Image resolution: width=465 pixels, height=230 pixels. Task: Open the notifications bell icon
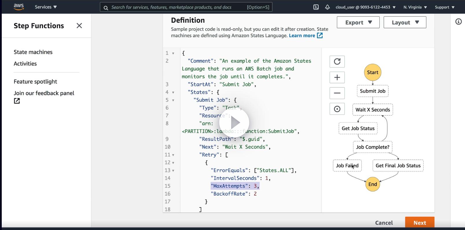pos(327,7)
